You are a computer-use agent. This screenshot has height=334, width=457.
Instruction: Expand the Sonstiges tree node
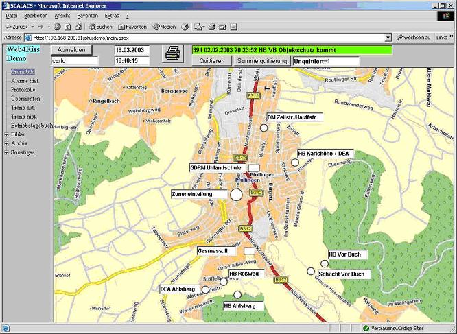(7, 152)
